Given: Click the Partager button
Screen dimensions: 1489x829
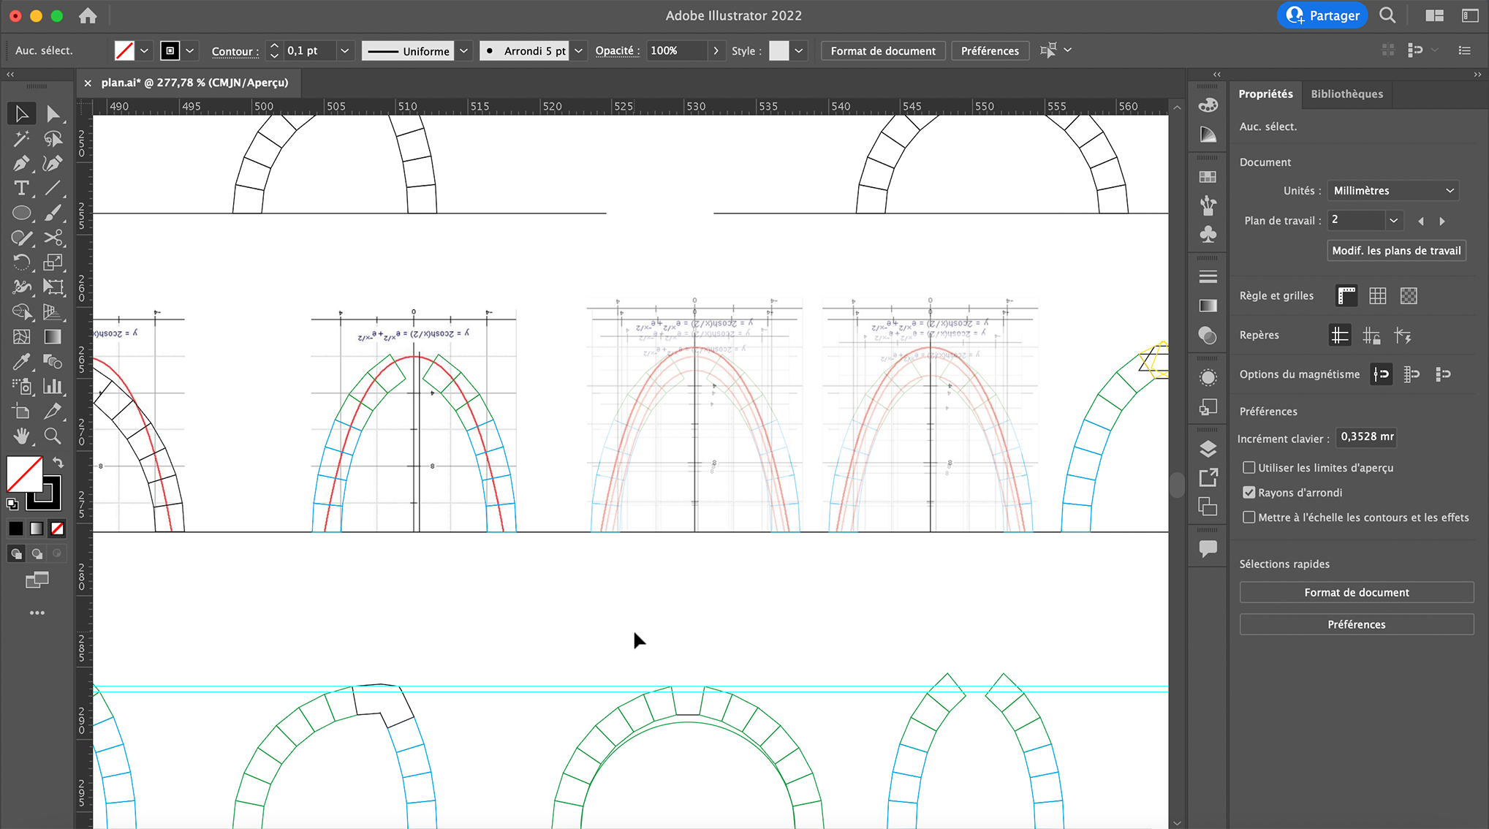Looking at the screenshot, I should (x=1322, y=15).
